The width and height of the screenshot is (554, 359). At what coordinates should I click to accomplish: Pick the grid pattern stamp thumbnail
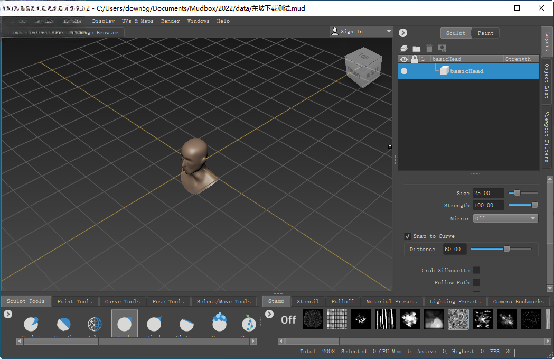[337, 319]
